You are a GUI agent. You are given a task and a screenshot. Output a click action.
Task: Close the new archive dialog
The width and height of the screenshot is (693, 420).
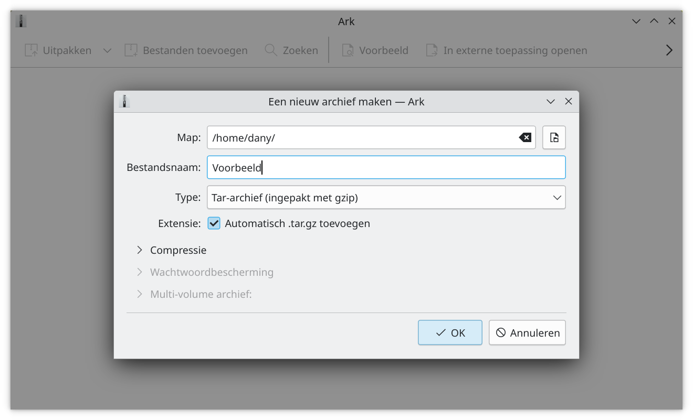coord(568,102)
